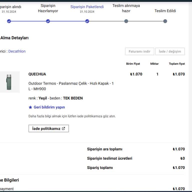Click the Outdoor Termos product title
This screenshot has height=192, width=192.
pyautogui.click(x=71, y=86)
